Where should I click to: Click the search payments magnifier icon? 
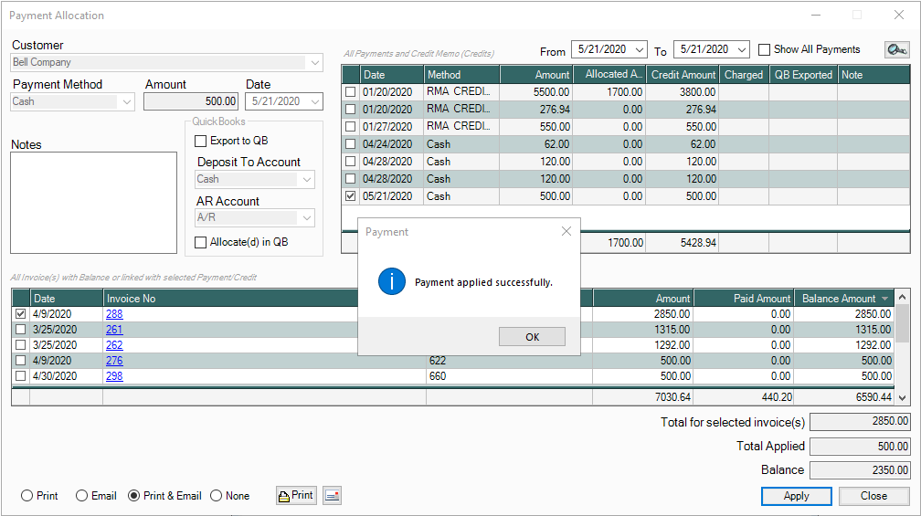point(896,50)
